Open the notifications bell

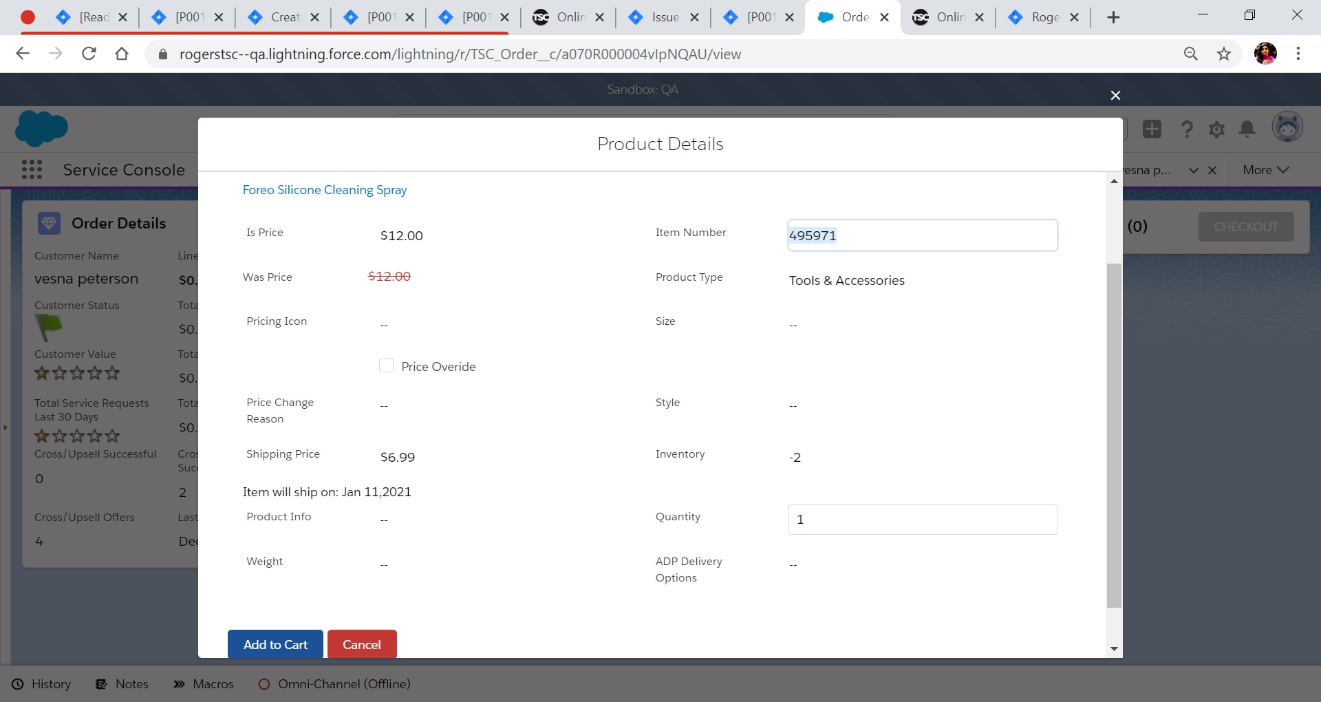click(1247, 129)
